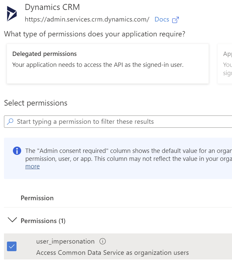Click the info icon next to user_impersonation

[x=102, y=241]
